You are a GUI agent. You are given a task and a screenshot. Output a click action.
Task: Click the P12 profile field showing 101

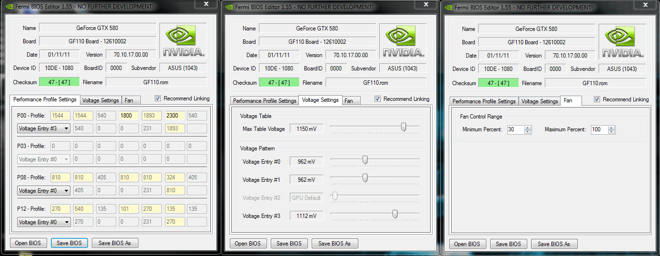(128, 209)
